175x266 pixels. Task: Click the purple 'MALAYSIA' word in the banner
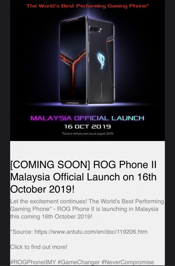[51, 118]
